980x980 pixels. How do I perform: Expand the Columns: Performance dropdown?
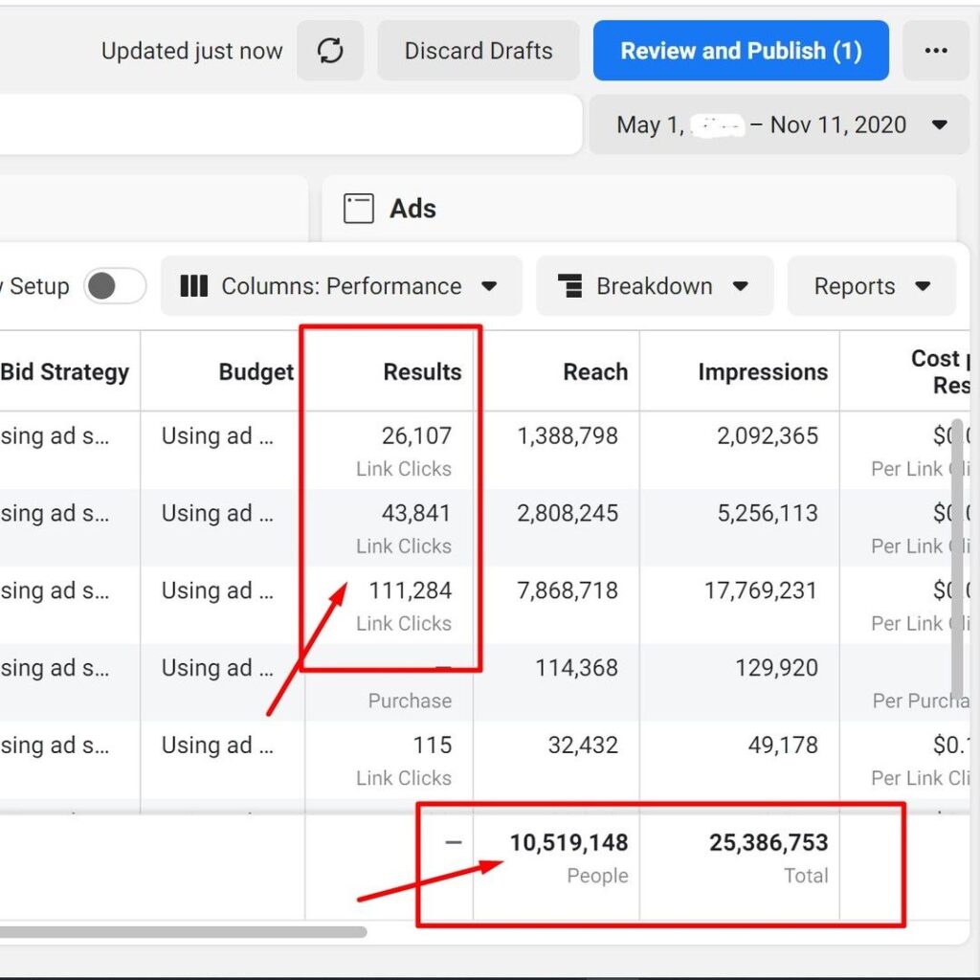click(488, 286)
